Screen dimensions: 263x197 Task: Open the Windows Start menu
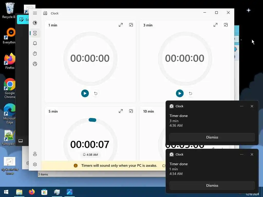click(6, 192)
